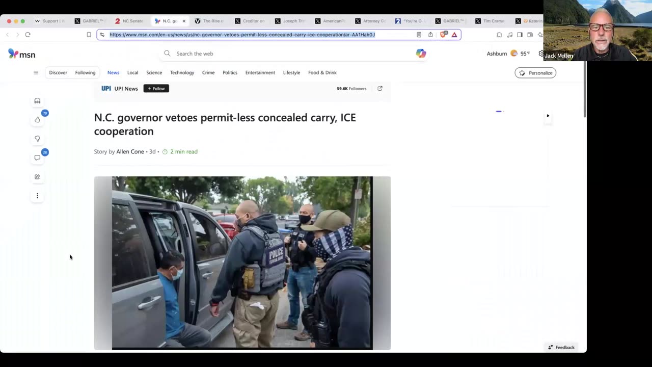Open UPI News source in new window icon
The height and width of the screenshot is (367, 652).
pyautogui.click(x=379, y=89)
